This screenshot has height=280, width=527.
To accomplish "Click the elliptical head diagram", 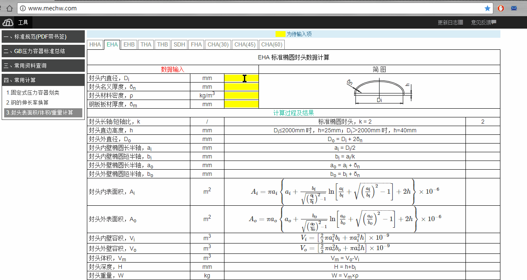I will point(379,91).
